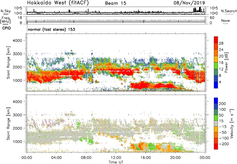Select the '12:00' time tick label
Image resolution: width=237 pixels, height=164 pixels.
click(116, 158)
